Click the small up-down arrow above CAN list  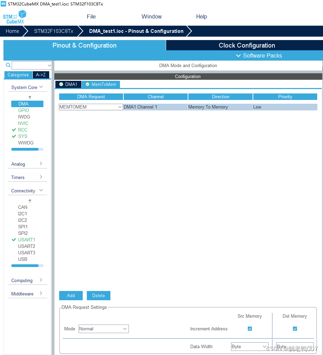coord(30,201)
